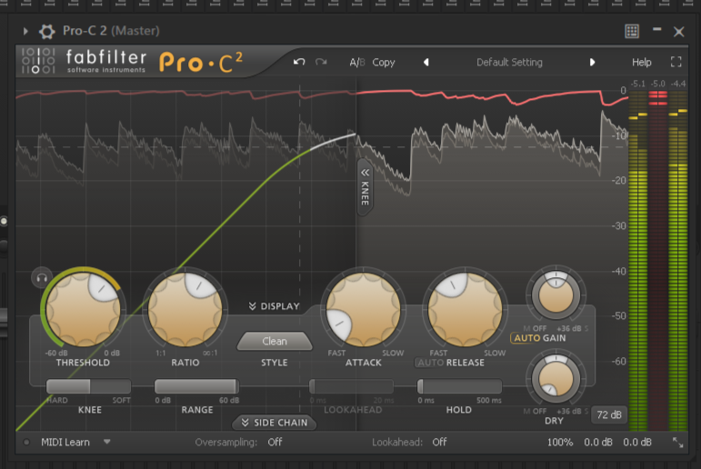Click the Ratio knob
701x469 pixels.
tap(185, 310)
